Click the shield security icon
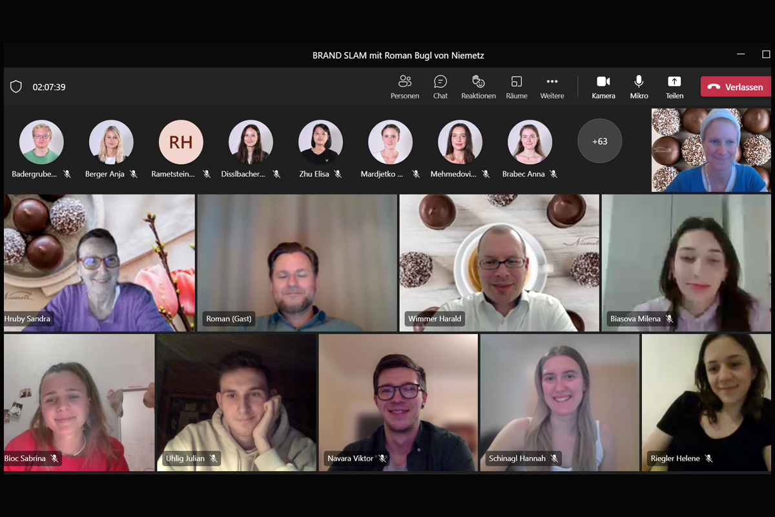The height and width of the screenshot is (517, 775). click(16, 87)
